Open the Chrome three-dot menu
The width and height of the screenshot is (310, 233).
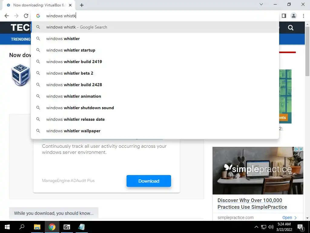303,16
